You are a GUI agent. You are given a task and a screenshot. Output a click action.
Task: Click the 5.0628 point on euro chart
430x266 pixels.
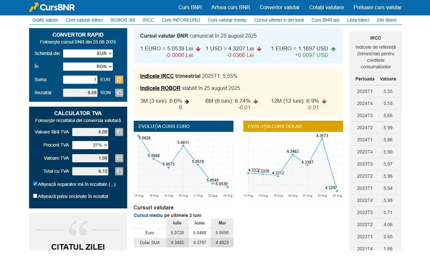(x=139, y=136)
